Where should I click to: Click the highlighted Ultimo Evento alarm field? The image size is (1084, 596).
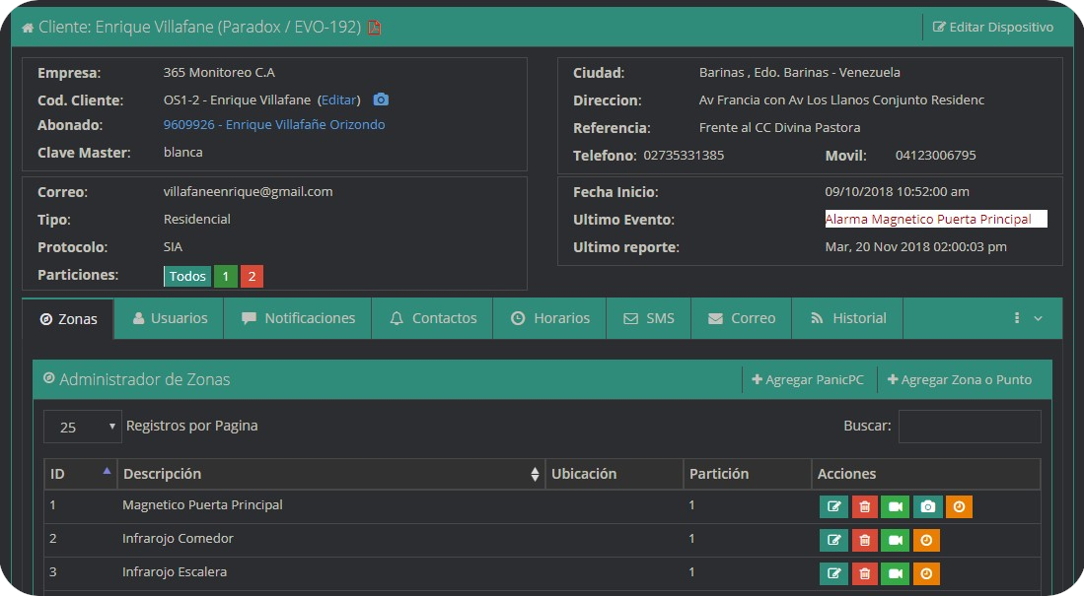click(x=935, y=219)
